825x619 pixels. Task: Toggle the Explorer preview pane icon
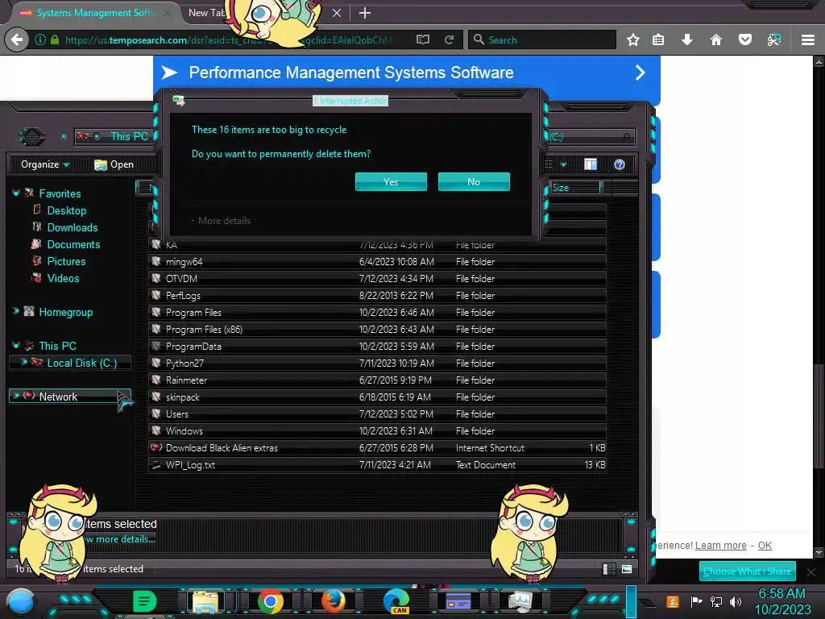[x=591, y=164]
